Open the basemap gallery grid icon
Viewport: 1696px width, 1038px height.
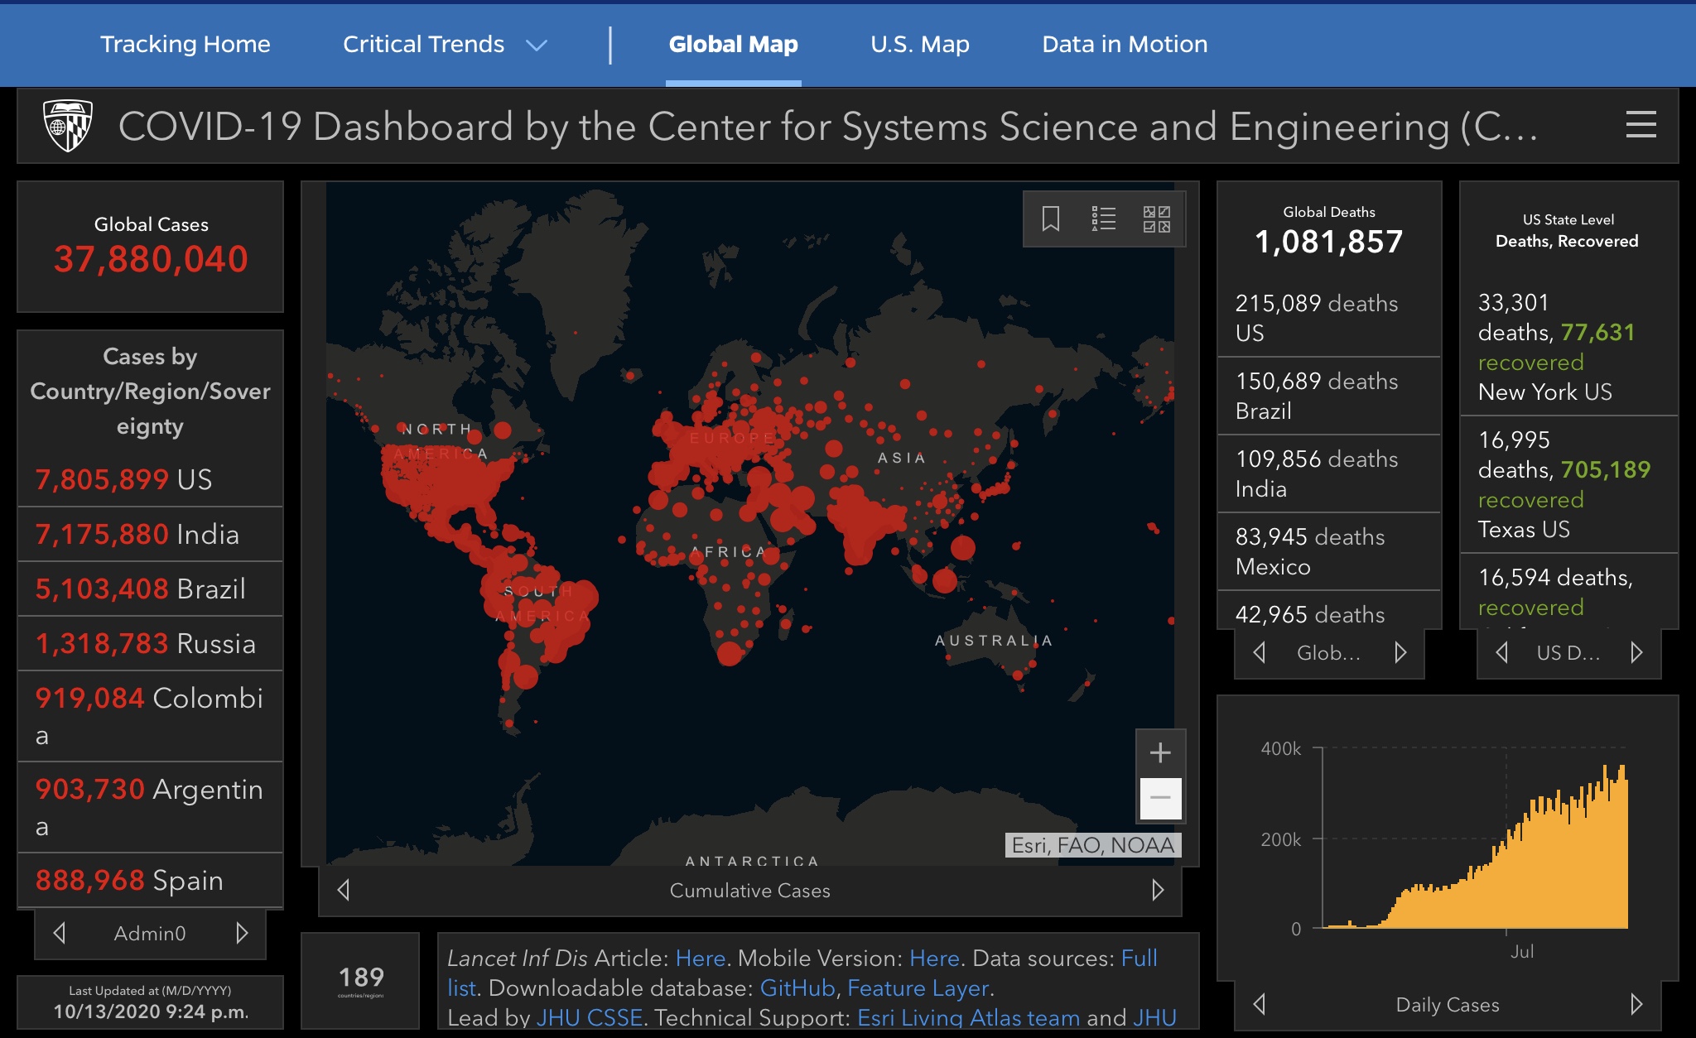pyautogui.click(x=1156, y=219)
